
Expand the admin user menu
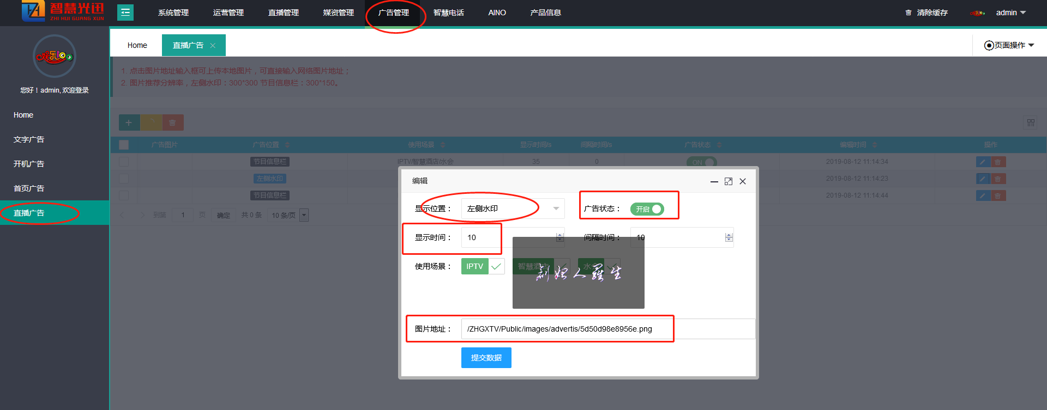[x=1010, y=13]
